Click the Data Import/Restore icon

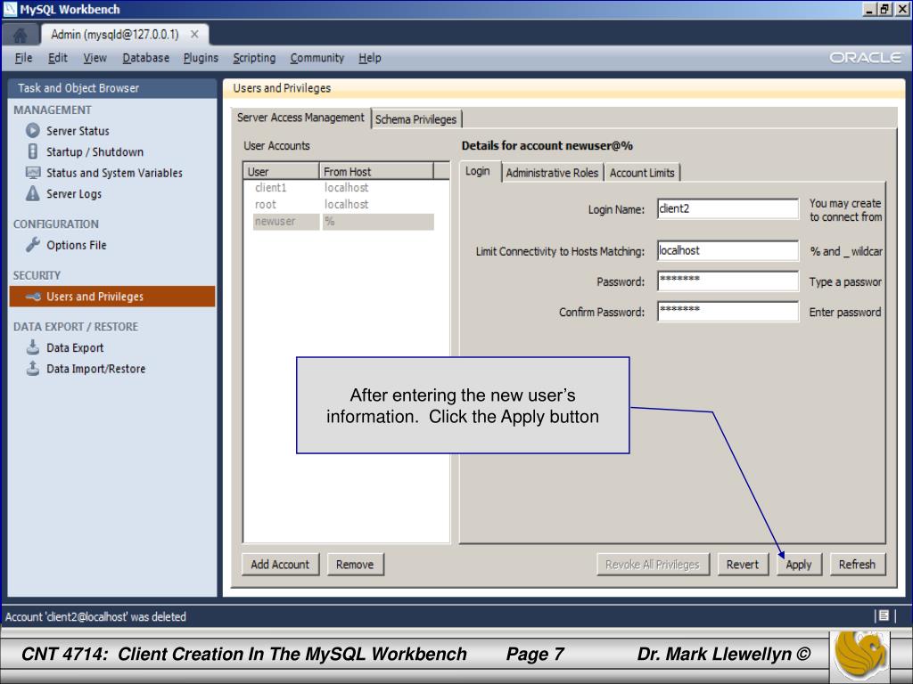pos(33,369)
